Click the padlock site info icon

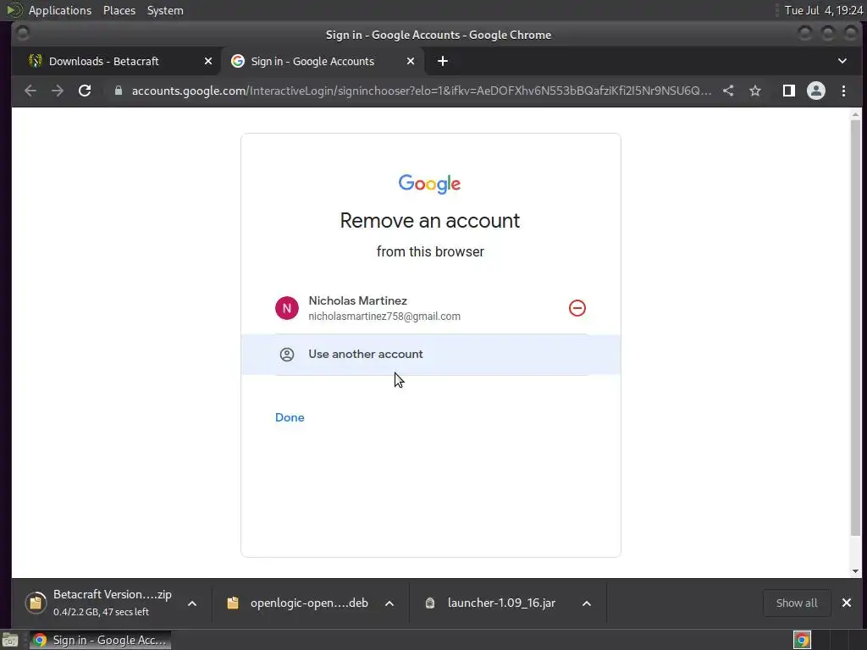click(x=118, y=91)
